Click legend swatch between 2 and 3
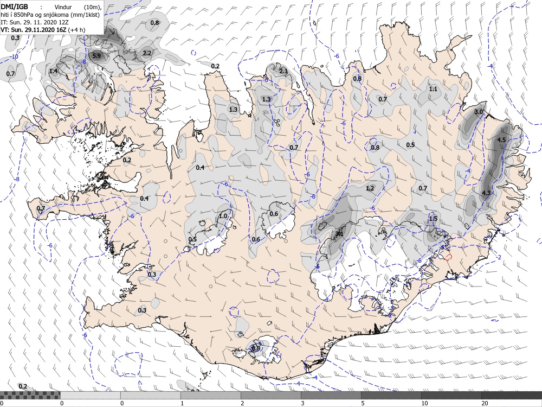The height and width of the screenshot is (407, 542). [x=270, y=395]
